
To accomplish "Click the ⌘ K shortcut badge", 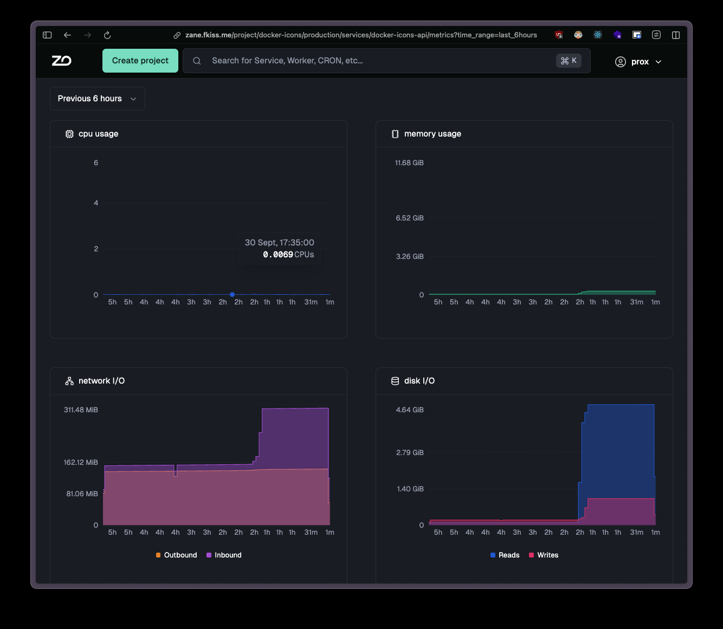I will pos(569,61).
